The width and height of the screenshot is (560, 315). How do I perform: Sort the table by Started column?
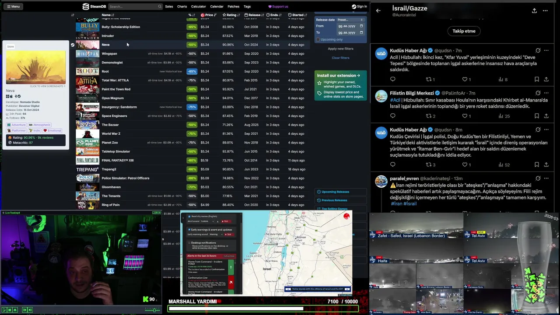pyautogui.click(x=297, y=15)
